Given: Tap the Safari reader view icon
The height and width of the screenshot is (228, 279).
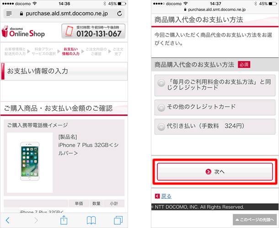Looking at the screenshot, I should (9, 14).
